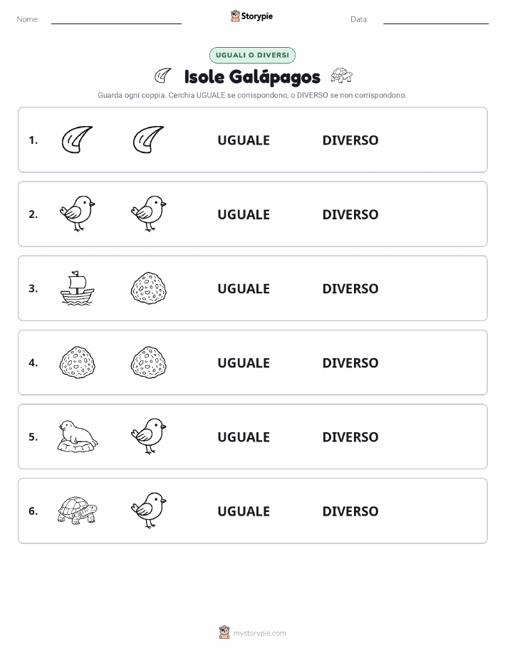Choose DIVERSO for row 6

(x=350, y=511)
